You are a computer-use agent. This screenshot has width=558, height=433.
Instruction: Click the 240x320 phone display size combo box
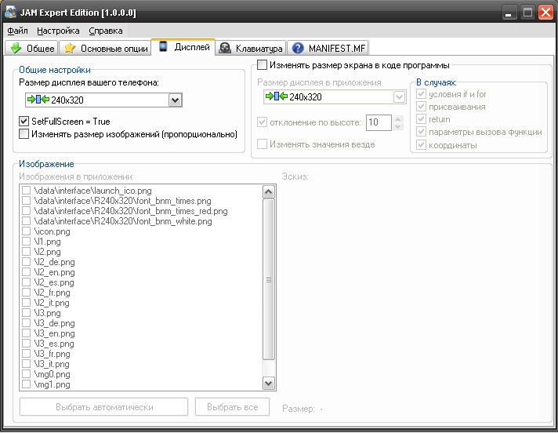[103, 100]
